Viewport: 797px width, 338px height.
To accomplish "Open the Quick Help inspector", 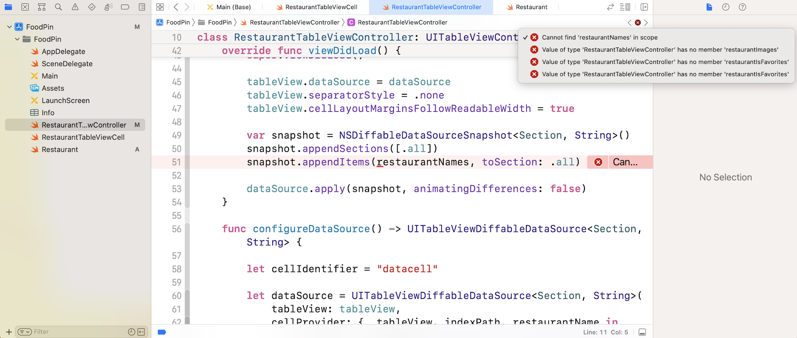I will click(x=742, y=7).
